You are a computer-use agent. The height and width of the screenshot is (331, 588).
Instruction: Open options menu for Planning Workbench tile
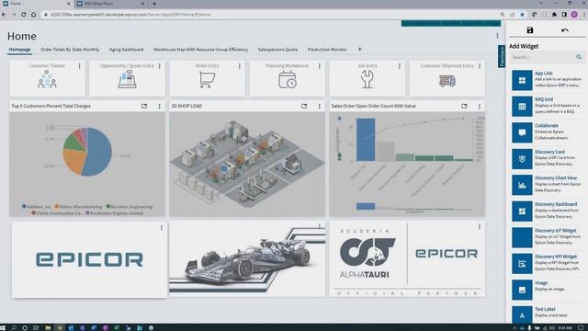click(320, 66)
